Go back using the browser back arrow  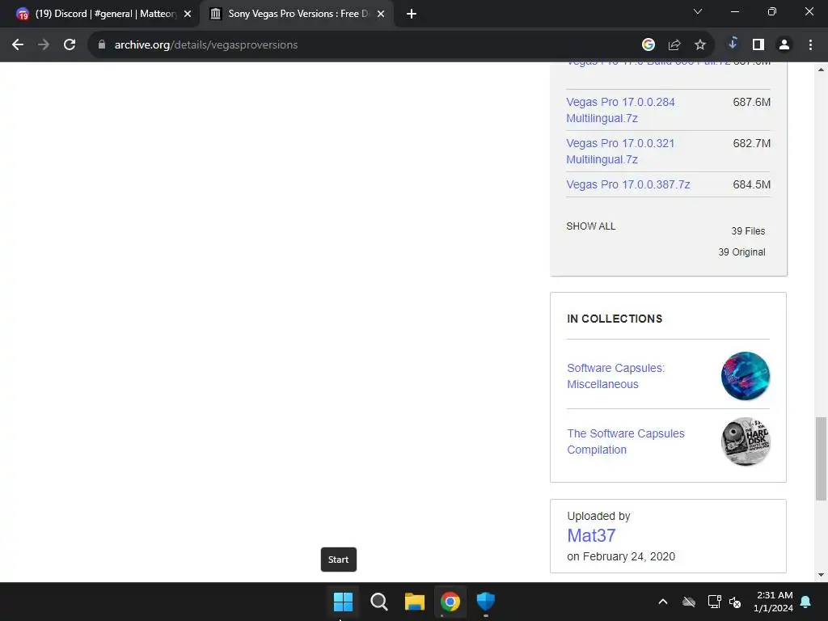(18, 45)
